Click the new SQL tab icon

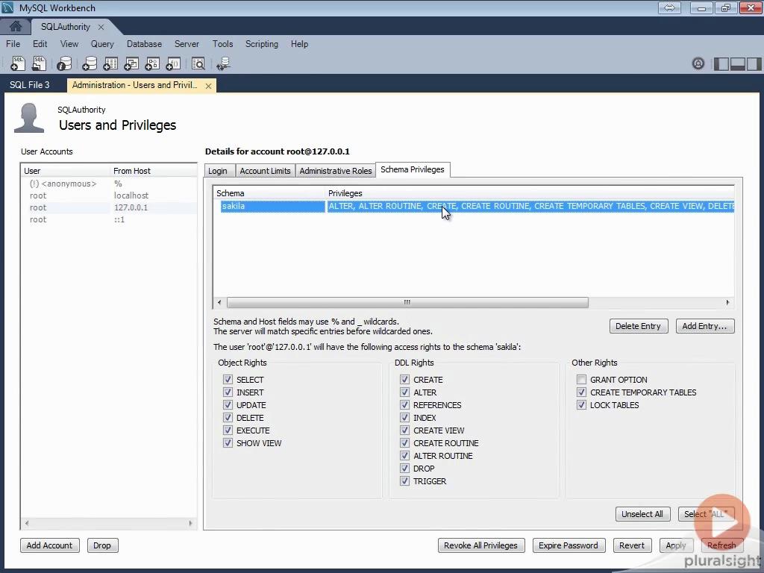pyautogui.click(x=17, y=64)
